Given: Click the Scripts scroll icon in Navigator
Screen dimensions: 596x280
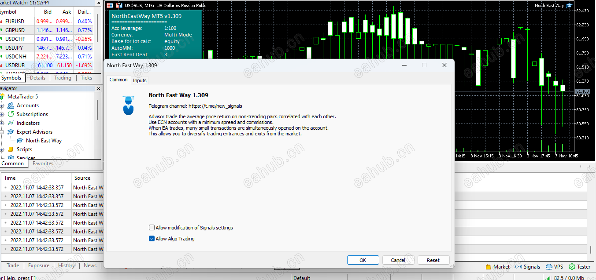Looking at the screenshot, I should point(11,149).
